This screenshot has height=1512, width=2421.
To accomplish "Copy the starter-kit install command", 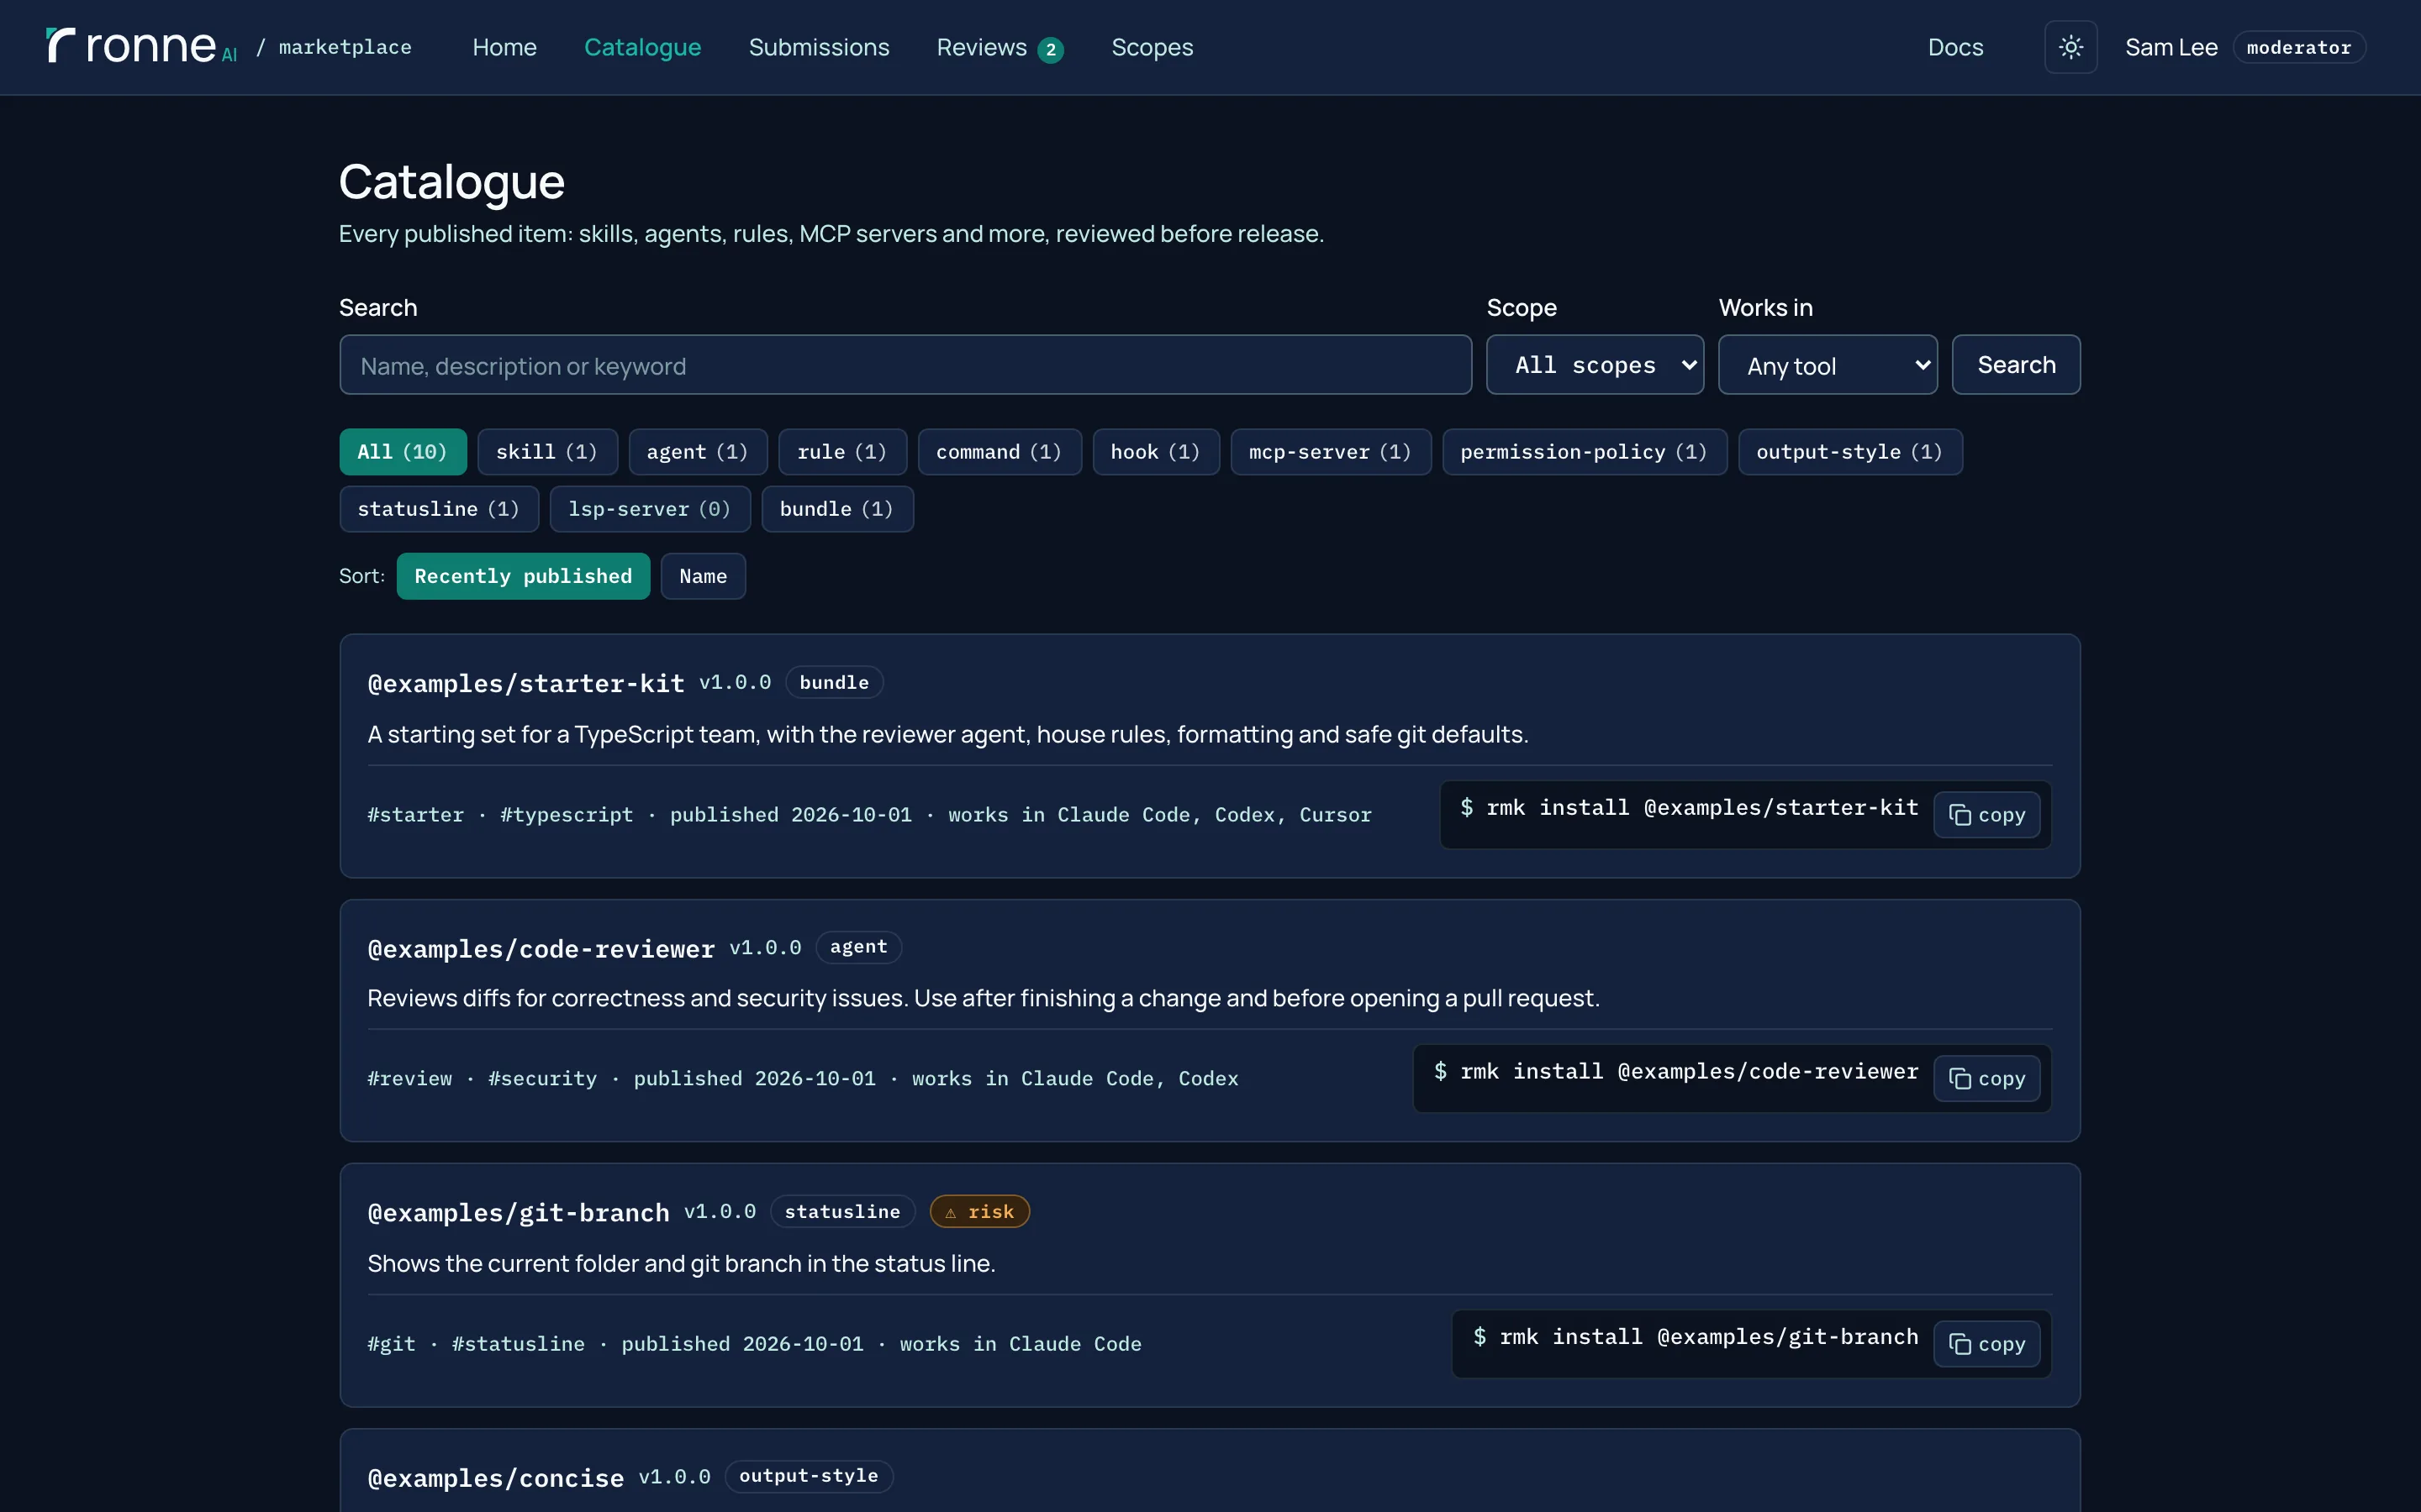I will coord(1986,815).
